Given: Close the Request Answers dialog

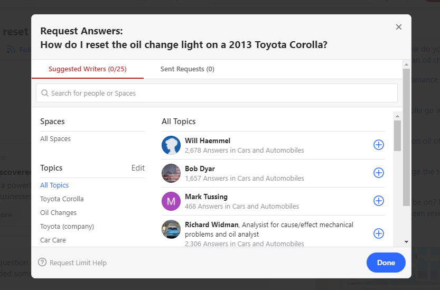Looking at the screenshot, I should coord(399,27).
